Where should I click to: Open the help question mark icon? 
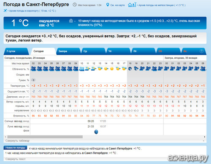click(x=201, y=51)
